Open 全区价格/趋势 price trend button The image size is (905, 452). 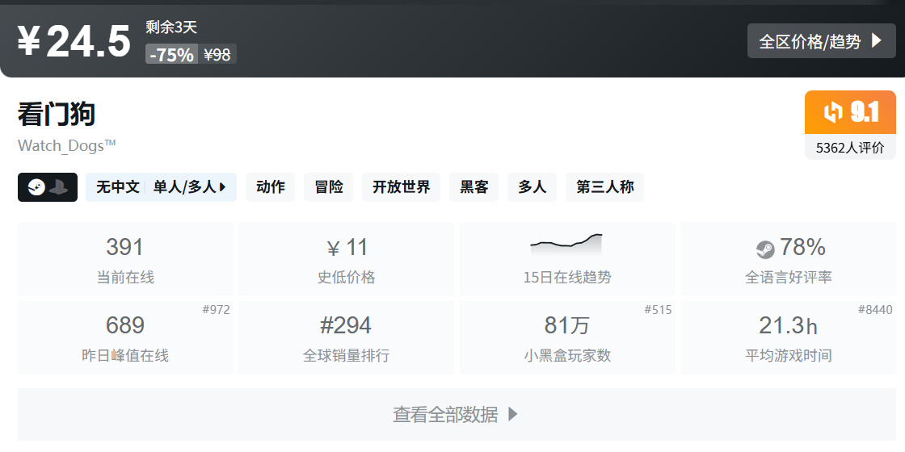point(821,41)
